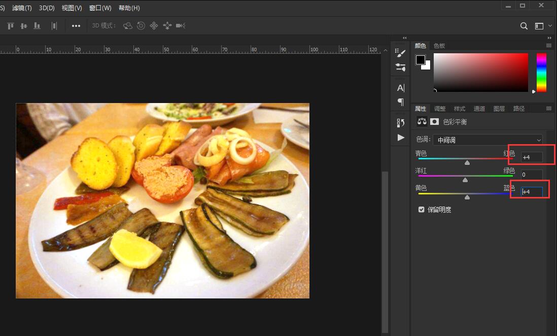Collapse the panel dock with double arrows

click(x=549, y=38)
